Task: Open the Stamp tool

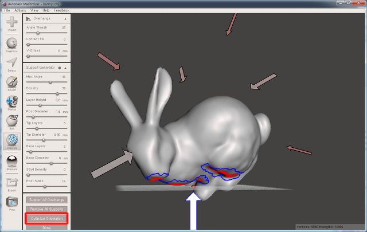Action: (x=12, y=103)
